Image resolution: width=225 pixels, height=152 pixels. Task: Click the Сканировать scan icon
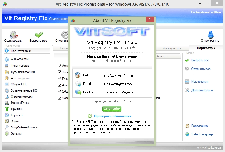click(x=13, y=35)
